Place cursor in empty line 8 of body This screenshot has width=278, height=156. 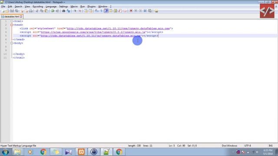[145, 47]
